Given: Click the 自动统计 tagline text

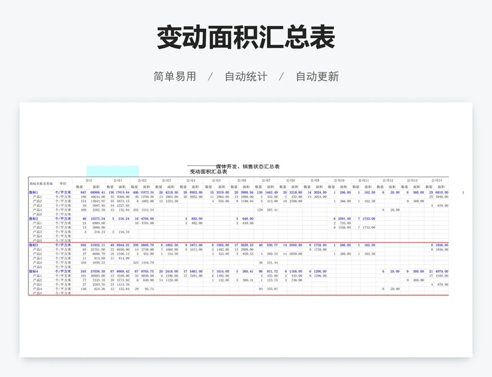Looking at the screenshot, I should coord(246,77).
